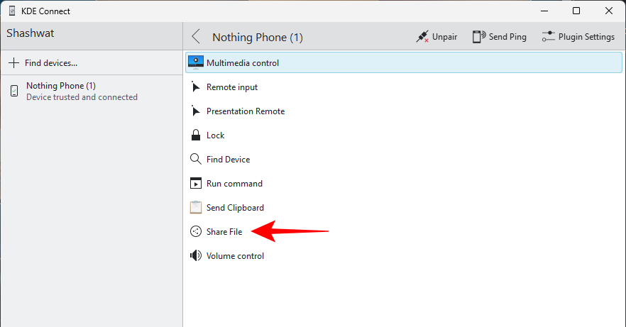Choose the Send Clipboard label
626x327 pixels.
(235, 208)
